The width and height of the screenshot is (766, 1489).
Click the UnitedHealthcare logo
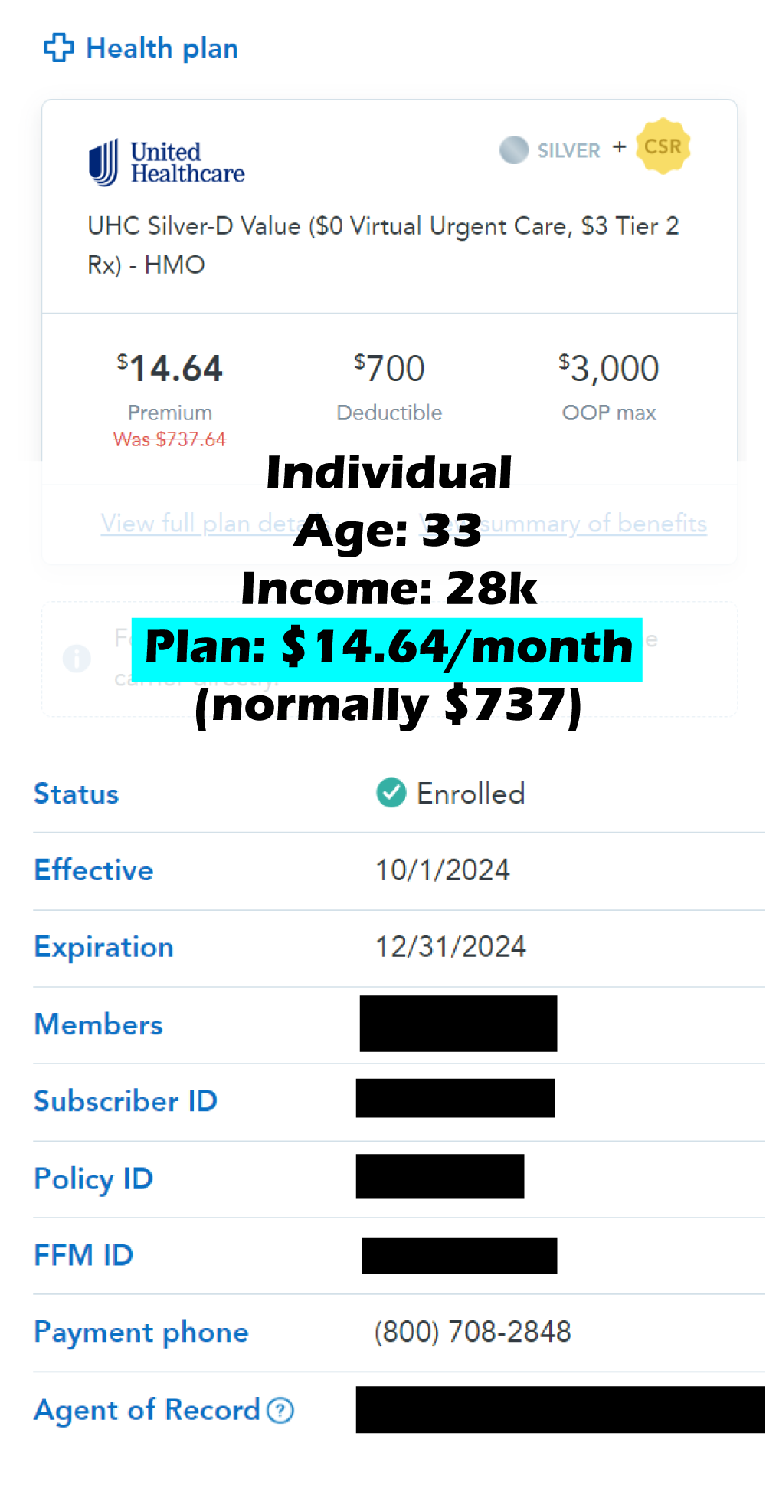[167, 163]
